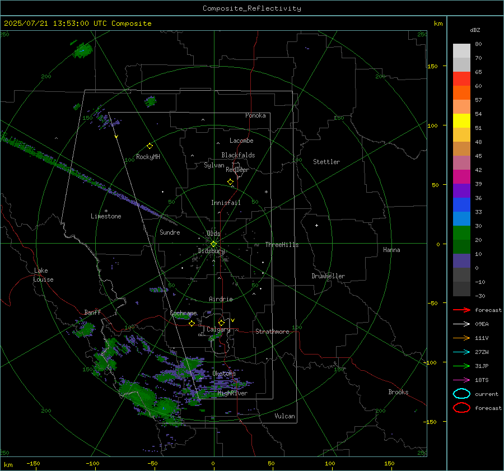Click the 09EA legend label
The height and width of the screenshot is (471, 504).
tap(482, 324)
